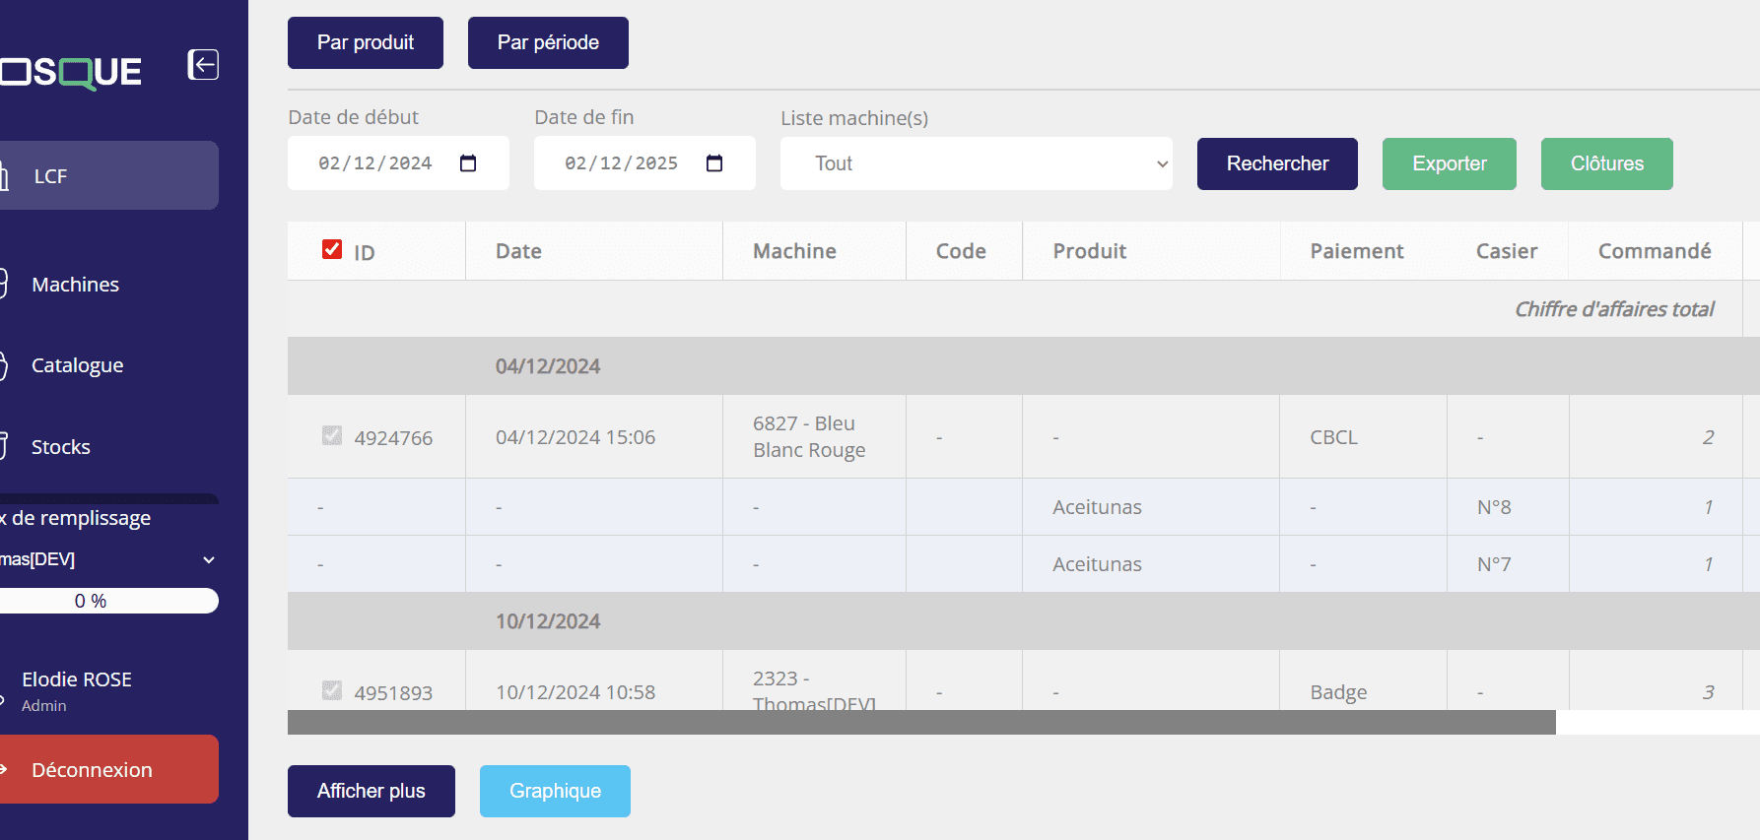1760x840 pixels.
Task: Open the Catalogue section
Action: coord(77,365)
